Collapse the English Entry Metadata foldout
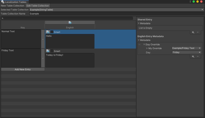The image size is (205, 118). [x=139, y=40]
